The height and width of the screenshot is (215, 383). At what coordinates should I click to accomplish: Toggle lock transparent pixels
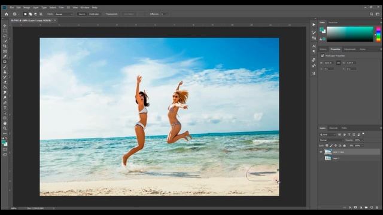pos(327,146)
